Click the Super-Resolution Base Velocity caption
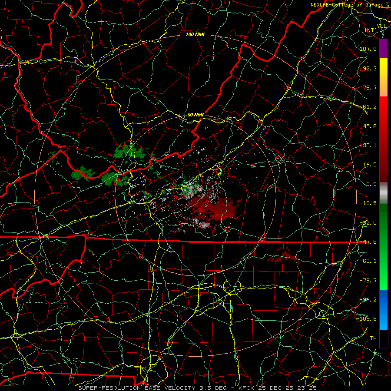Image resolution: width=391 pixels, height=391 pixels. tap(198, 388)
